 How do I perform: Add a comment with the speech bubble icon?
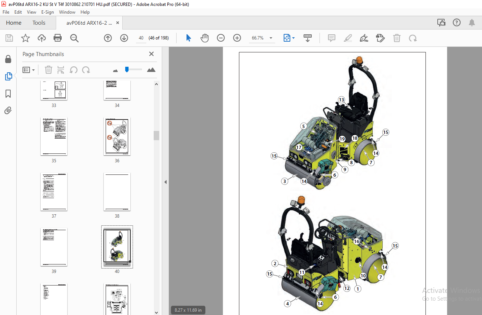tap(332, 38)
